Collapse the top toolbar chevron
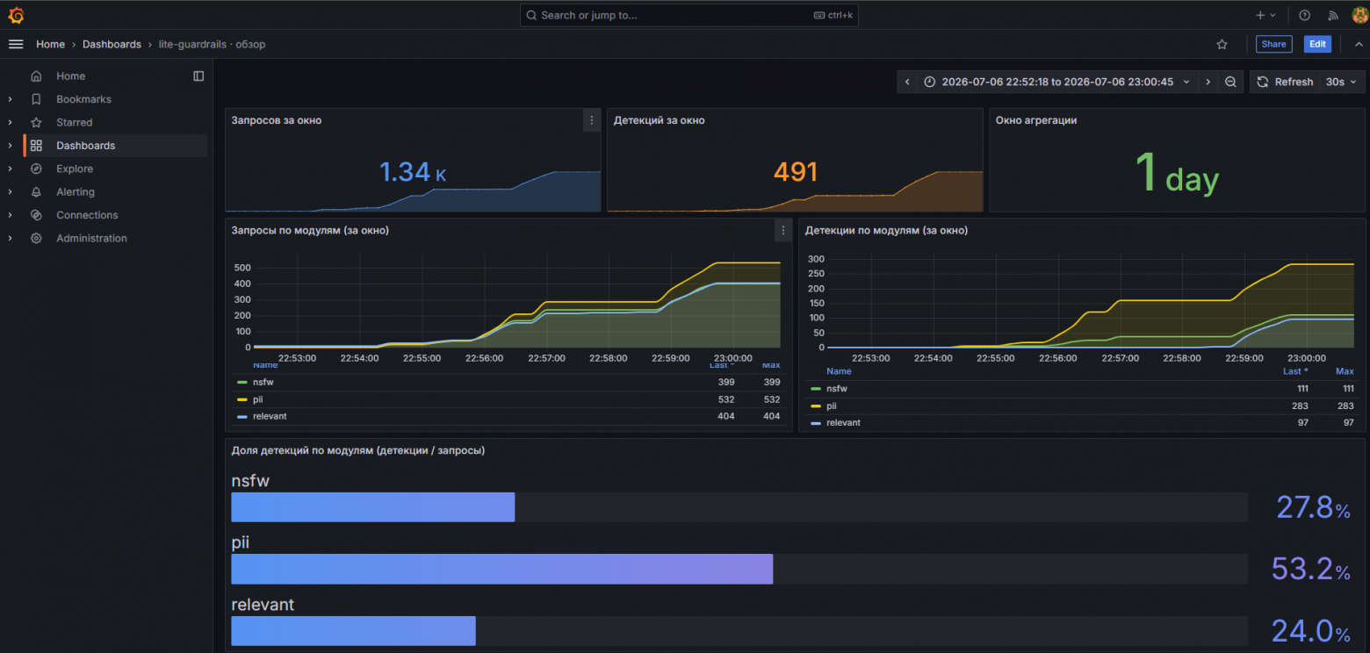Screen dimensions: 1370x653 pos(1358,44)
